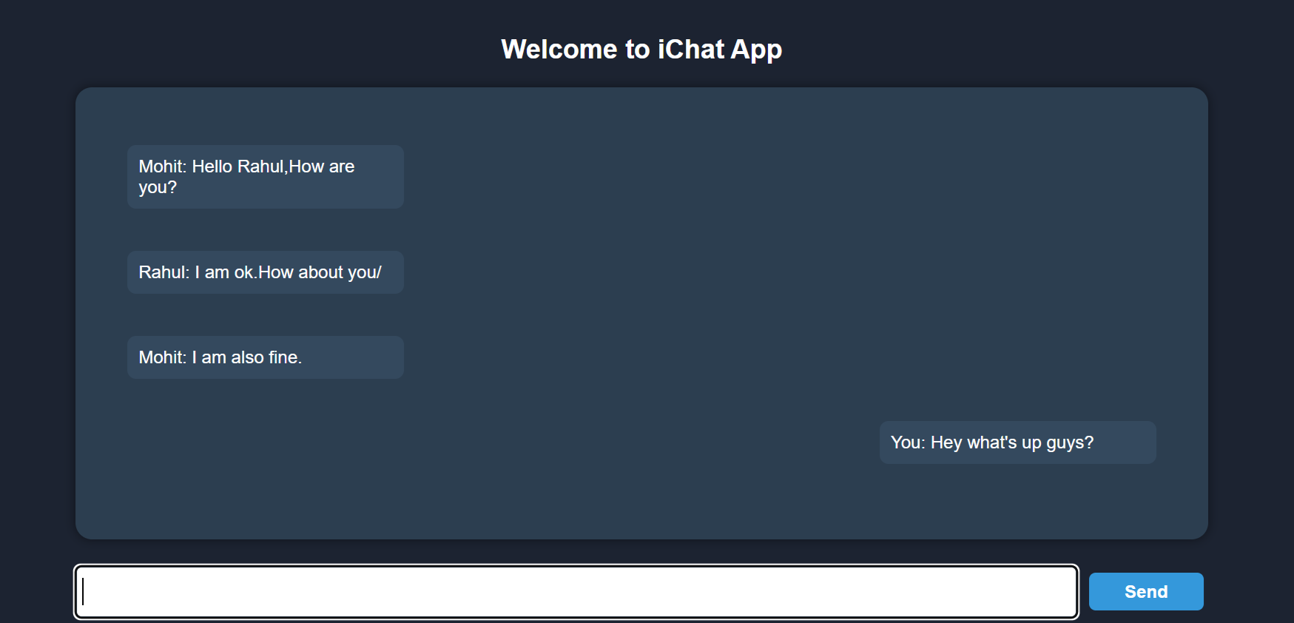Click the Send button
The image size is (1294, 623).
[x=1146, y=591]
